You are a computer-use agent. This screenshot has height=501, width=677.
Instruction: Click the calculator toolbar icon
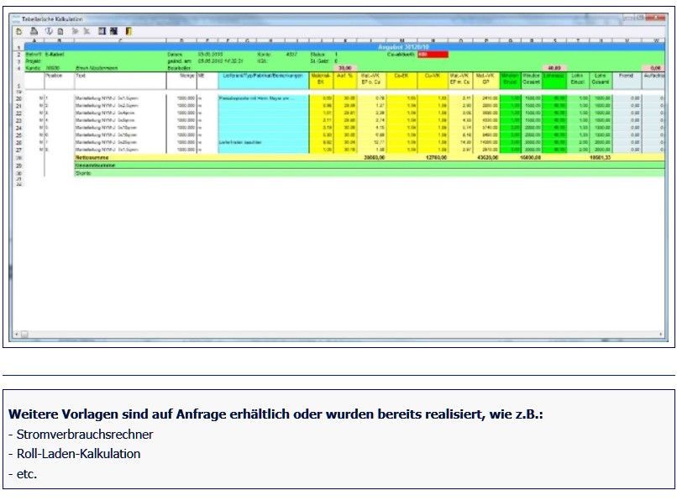(102, 31)
